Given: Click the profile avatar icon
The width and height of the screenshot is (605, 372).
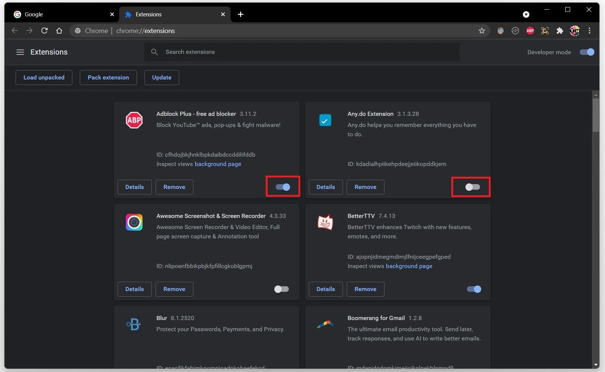Looking at the screenshot, I should tap(575, 31).
